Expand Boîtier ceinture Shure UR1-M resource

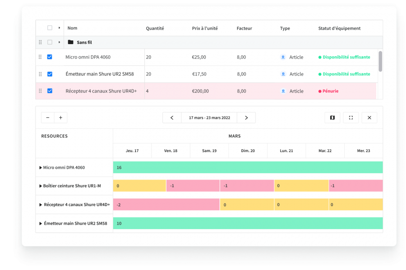[41, 186]
